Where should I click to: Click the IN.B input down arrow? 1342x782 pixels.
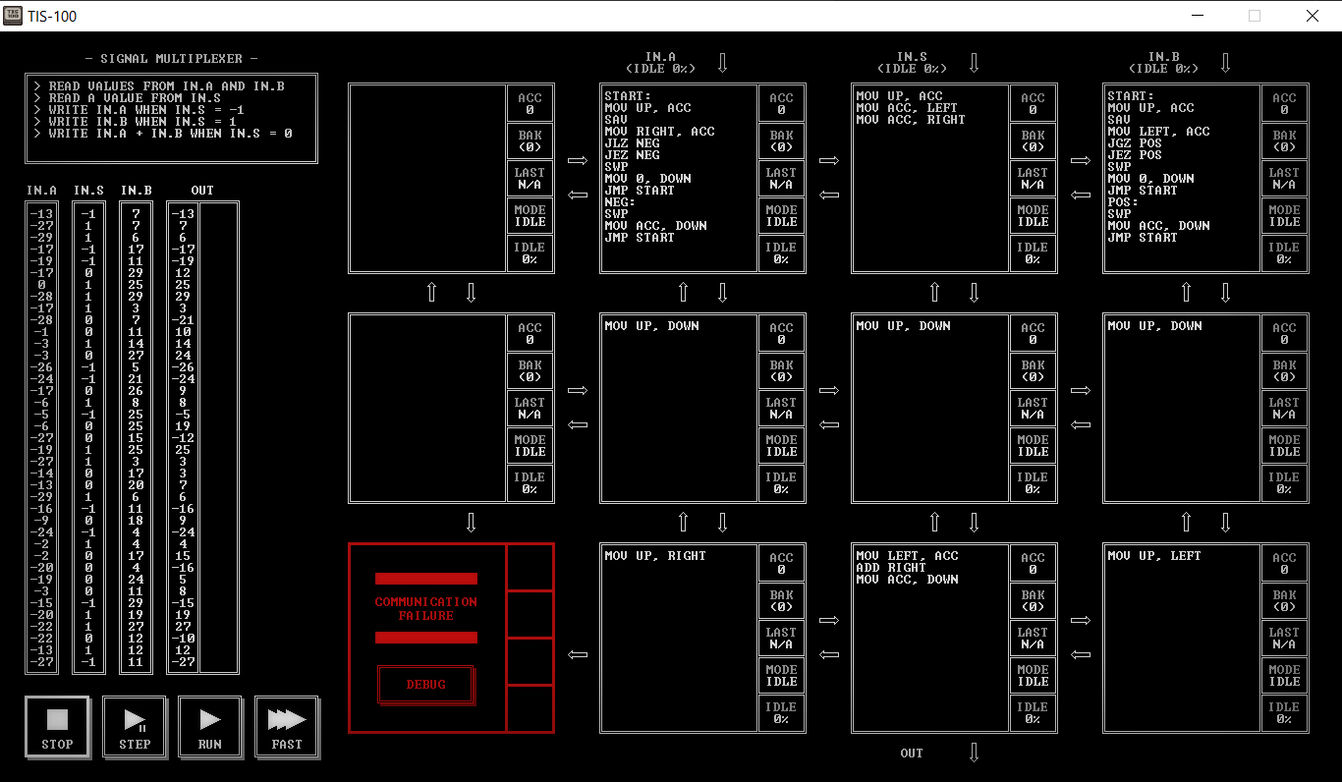1225,63
